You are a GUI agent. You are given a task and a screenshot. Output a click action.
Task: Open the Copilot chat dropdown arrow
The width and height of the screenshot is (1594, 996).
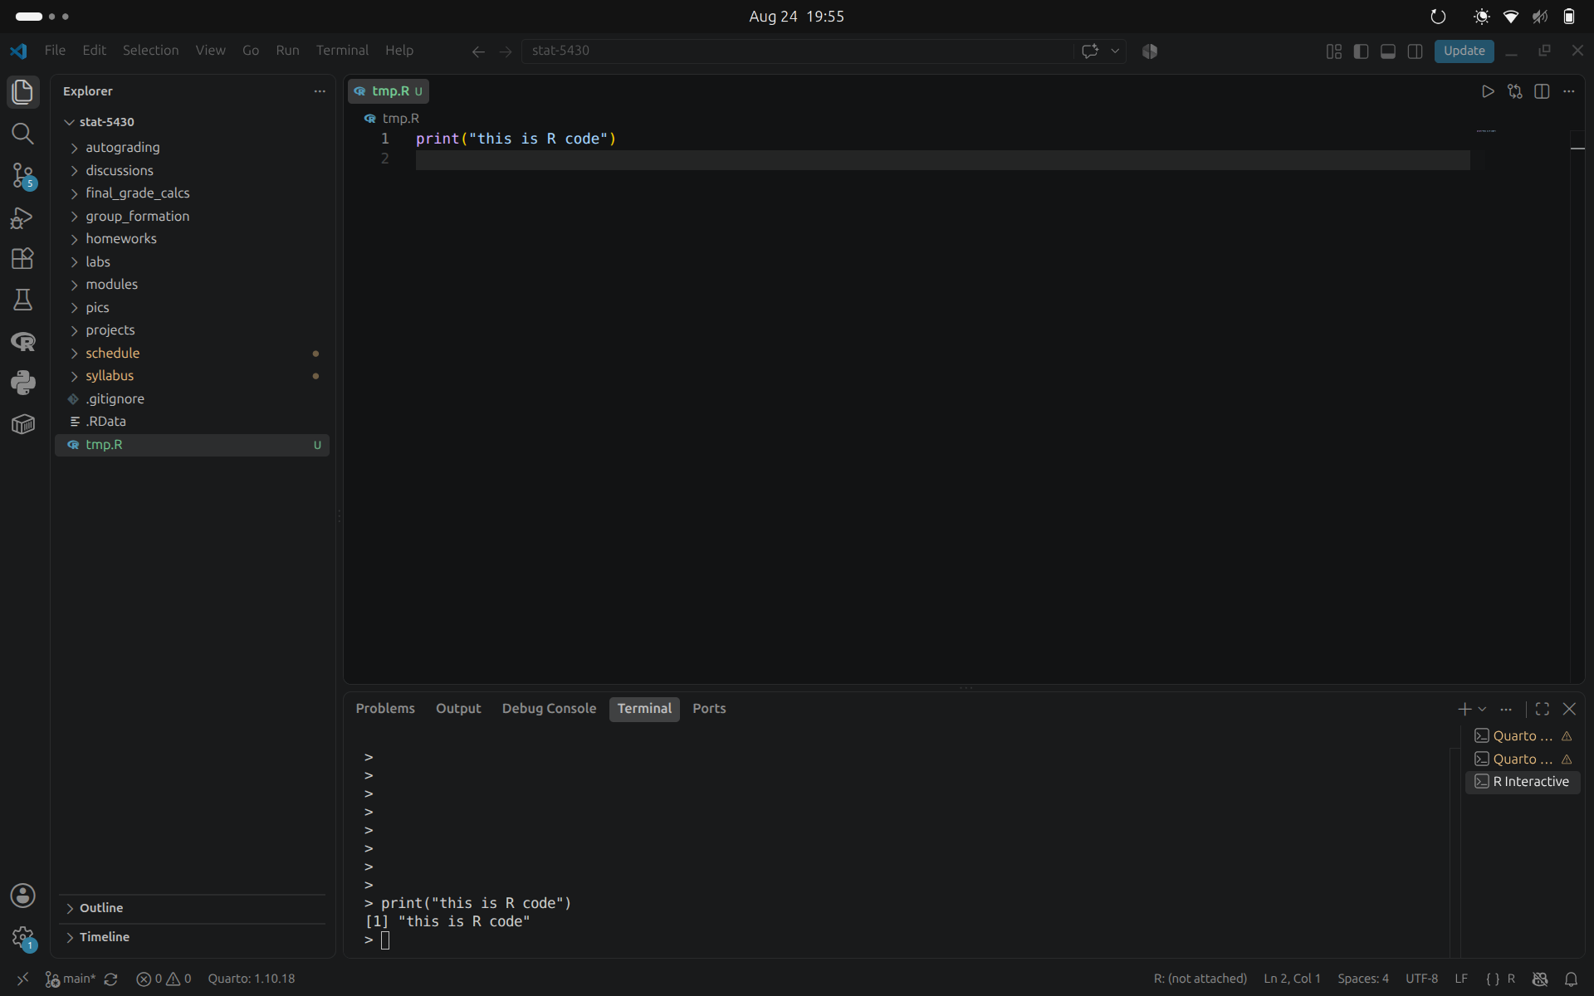click(x=1115, y=51)
